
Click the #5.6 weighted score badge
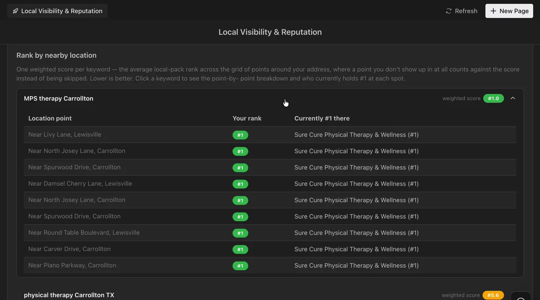tap(493, 295)
